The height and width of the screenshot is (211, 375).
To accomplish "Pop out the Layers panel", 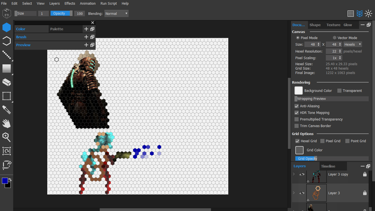I will click(x=369, y=166).
